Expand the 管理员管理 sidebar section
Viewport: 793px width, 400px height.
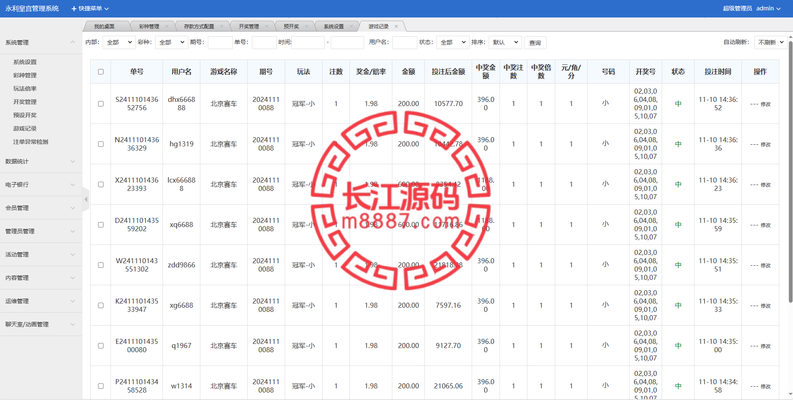click(41, 231)
